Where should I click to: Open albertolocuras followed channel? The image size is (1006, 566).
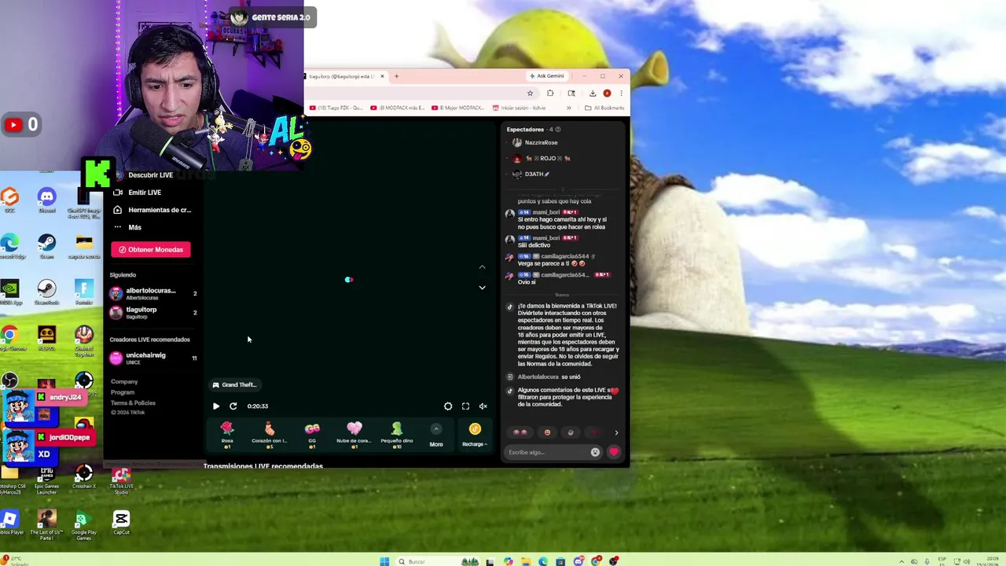coord(153,293)
